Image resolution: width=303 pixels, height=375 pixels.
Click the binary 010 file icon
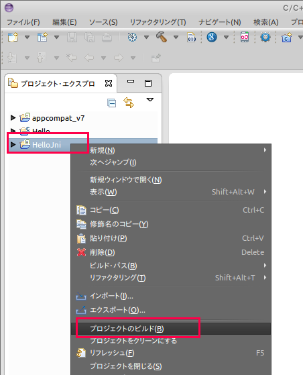192,37
